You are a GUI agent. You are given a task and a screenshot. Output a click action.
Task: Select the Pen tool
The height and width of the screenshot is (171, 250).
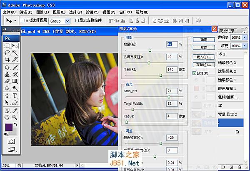[7, 96]
